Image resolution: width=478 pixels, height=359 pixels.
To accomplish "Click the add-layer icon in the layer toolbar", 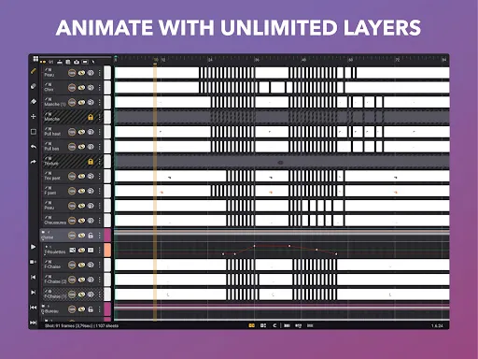I will [60, 62].
